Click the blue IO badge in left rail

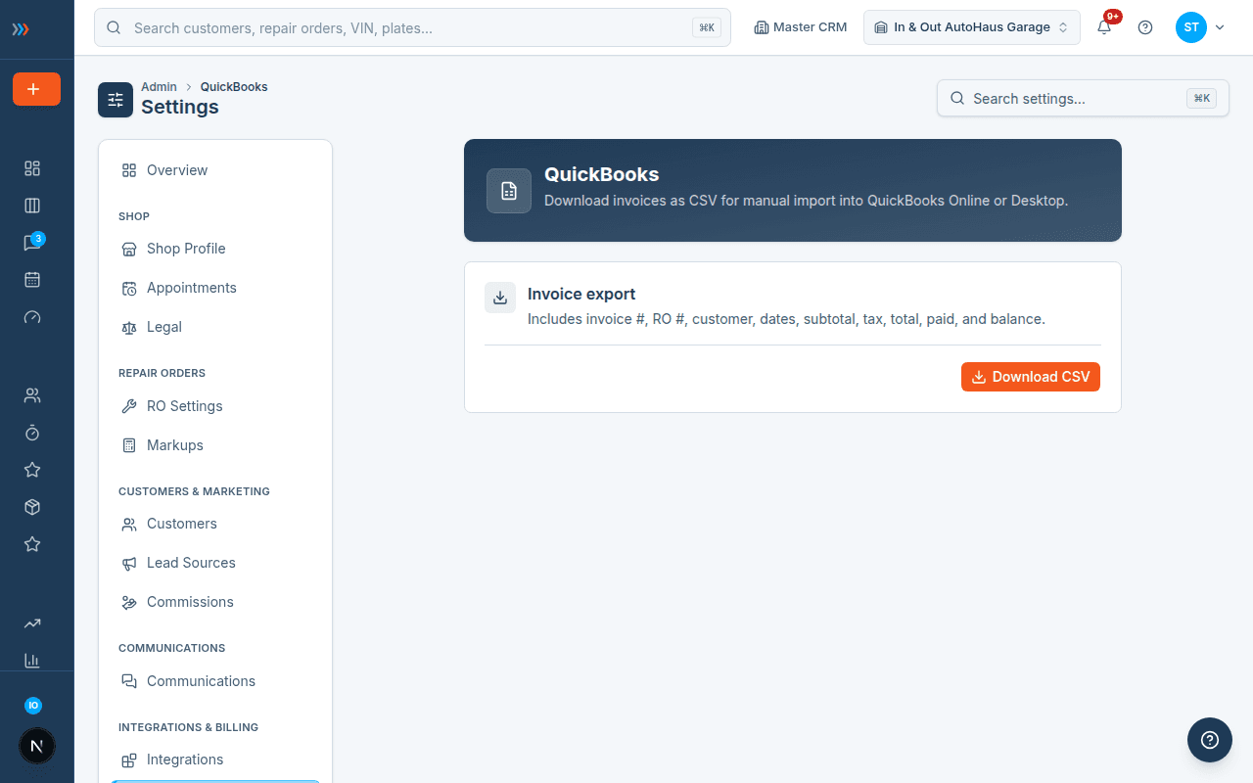point(33,706)
